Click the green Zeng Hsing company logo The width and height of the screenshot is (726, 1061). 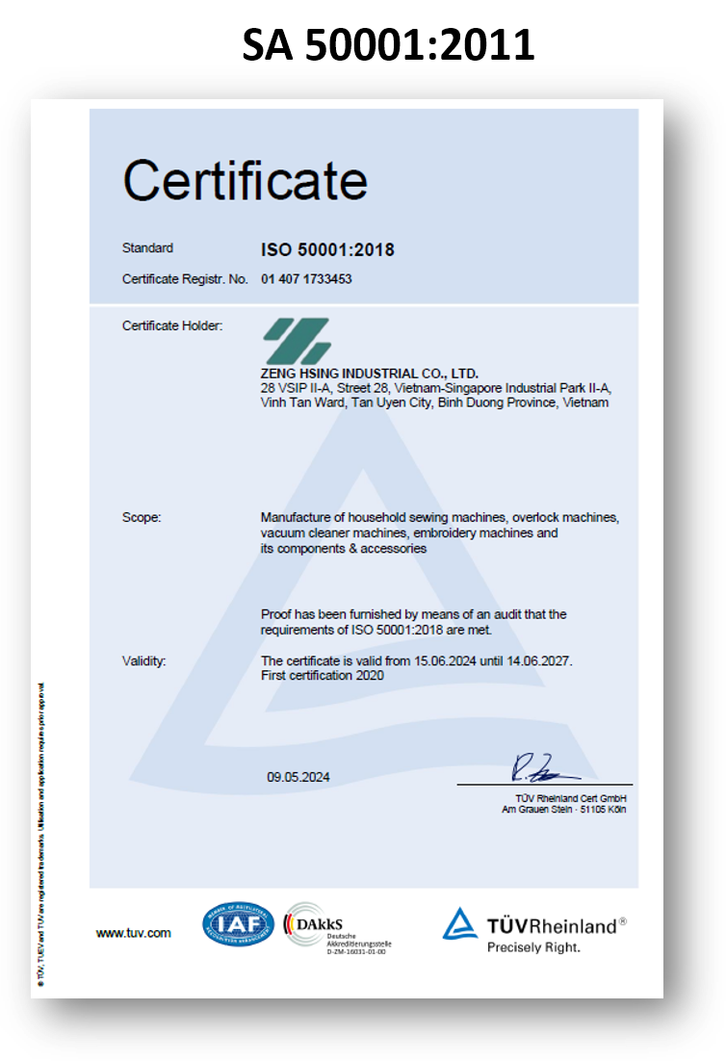(x=298, y=341)
